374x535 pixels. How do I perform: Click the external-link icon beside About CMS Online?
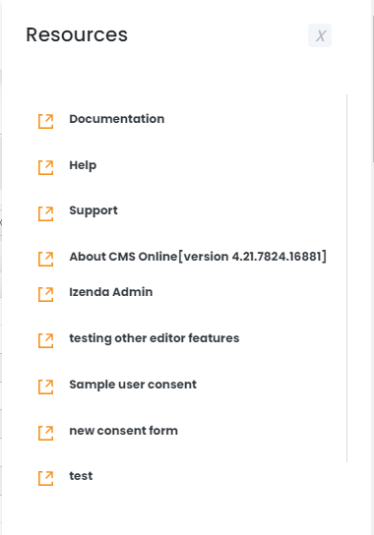[x=46, y=259]
